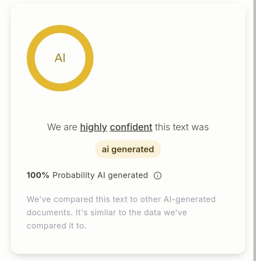Click the "AI" label inside the circle

60,58
